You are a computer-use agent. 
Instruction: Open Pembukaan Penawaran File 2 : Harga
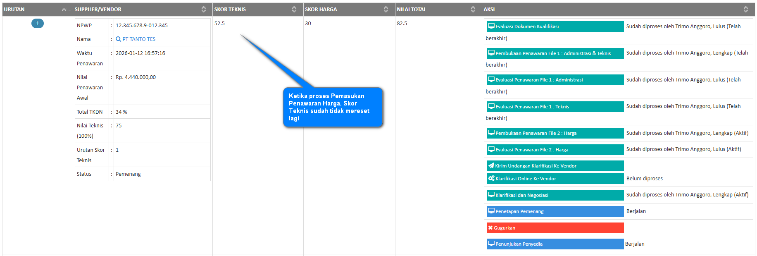pyautogui.click(x=555, y=133)
